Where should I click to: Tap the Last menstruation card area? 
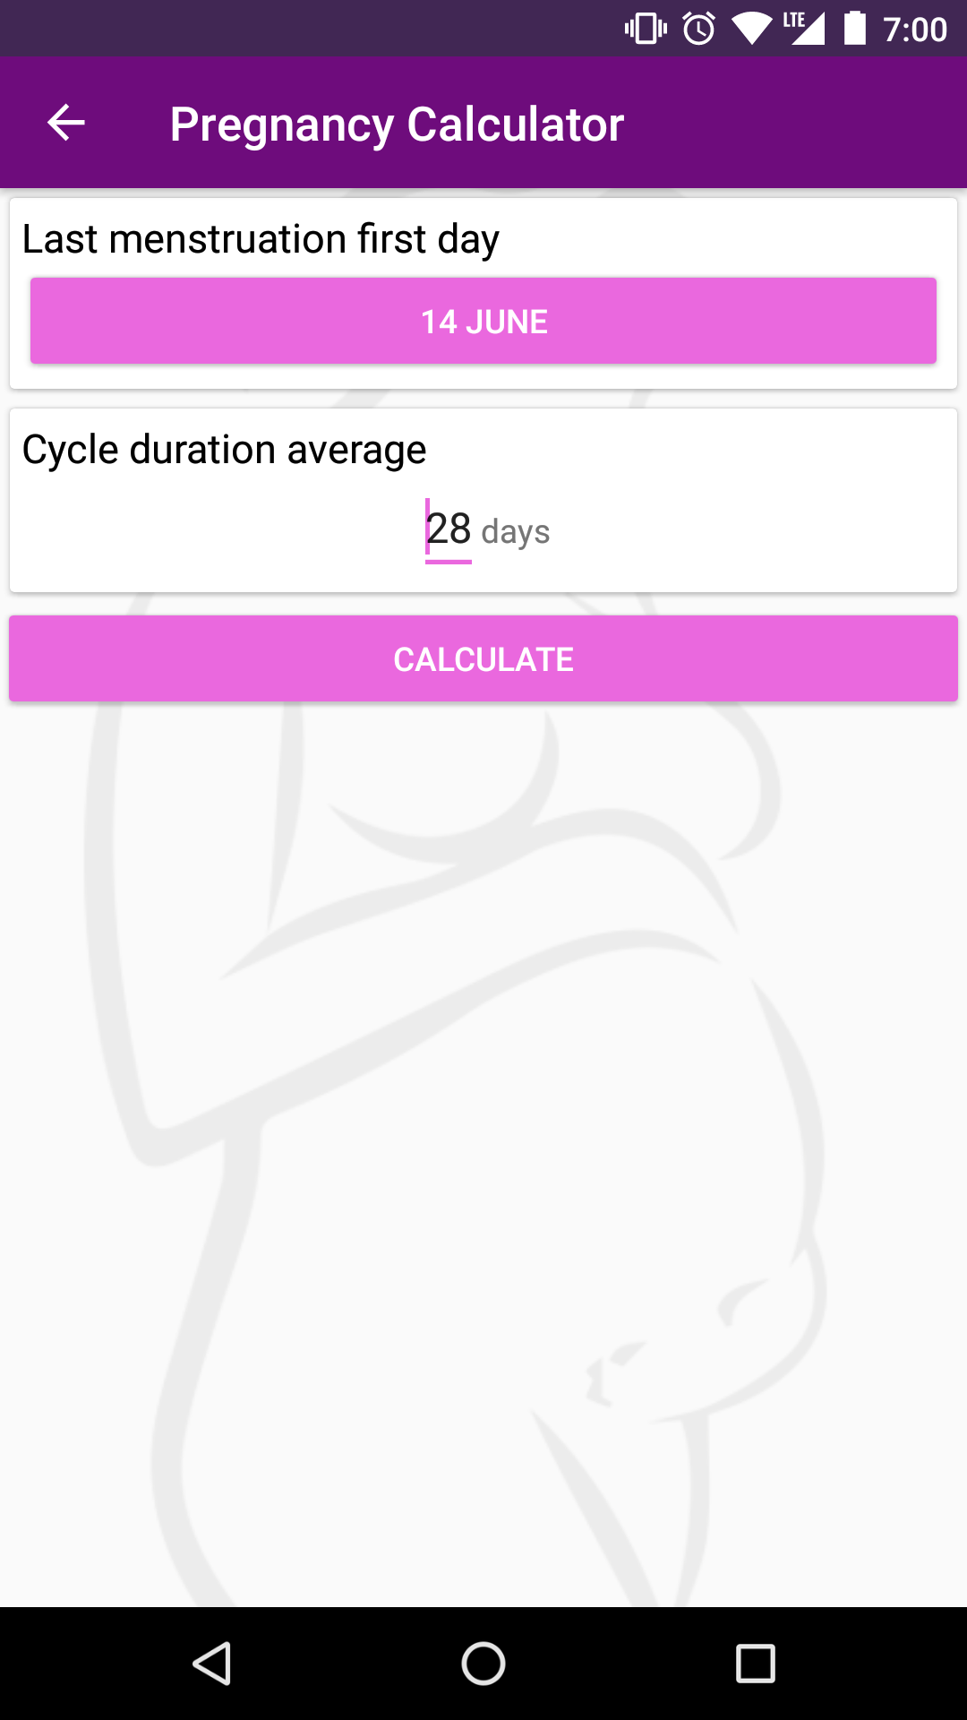[483, 293]
